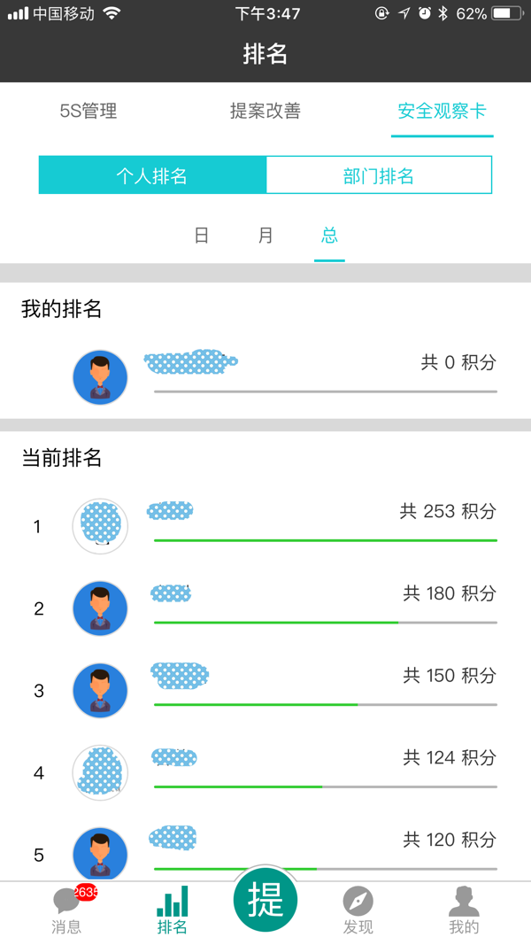Tap the 排名 ranking bar-chart icon
The height and width of the screenshot is (945, 531).
coord(172,902)
